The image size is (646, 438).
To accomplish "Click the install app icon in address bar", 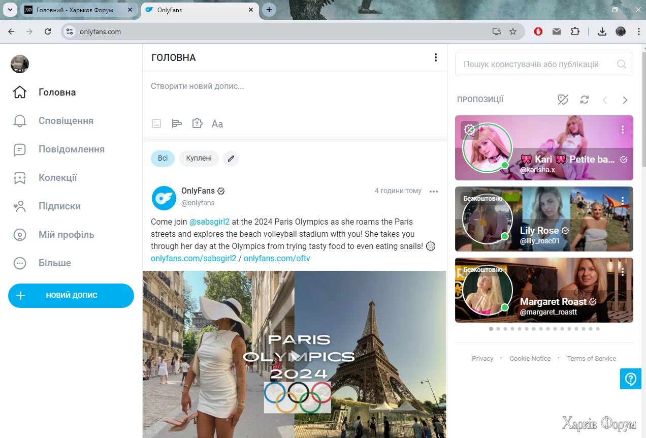I will (497, 32).
